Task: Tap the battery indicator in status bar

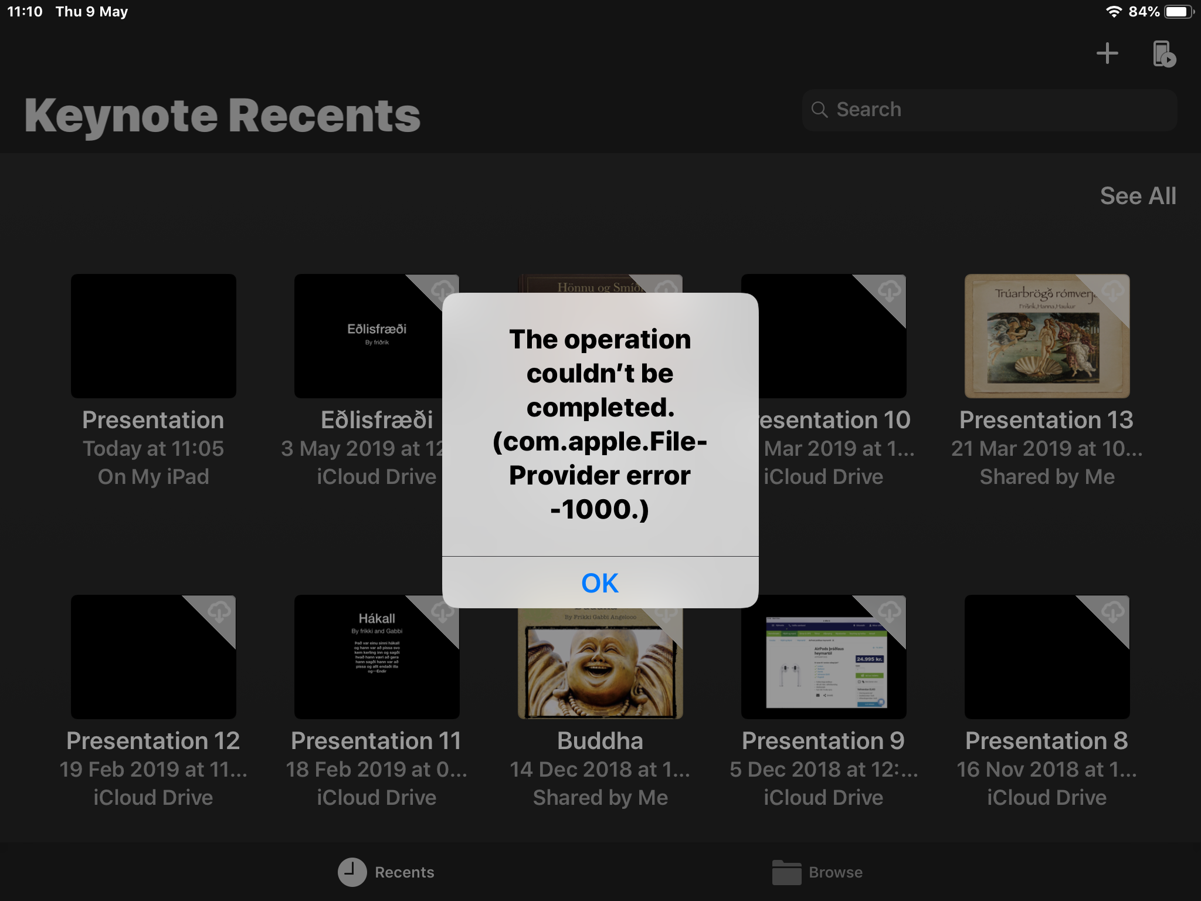Action: coord(1179,12)
